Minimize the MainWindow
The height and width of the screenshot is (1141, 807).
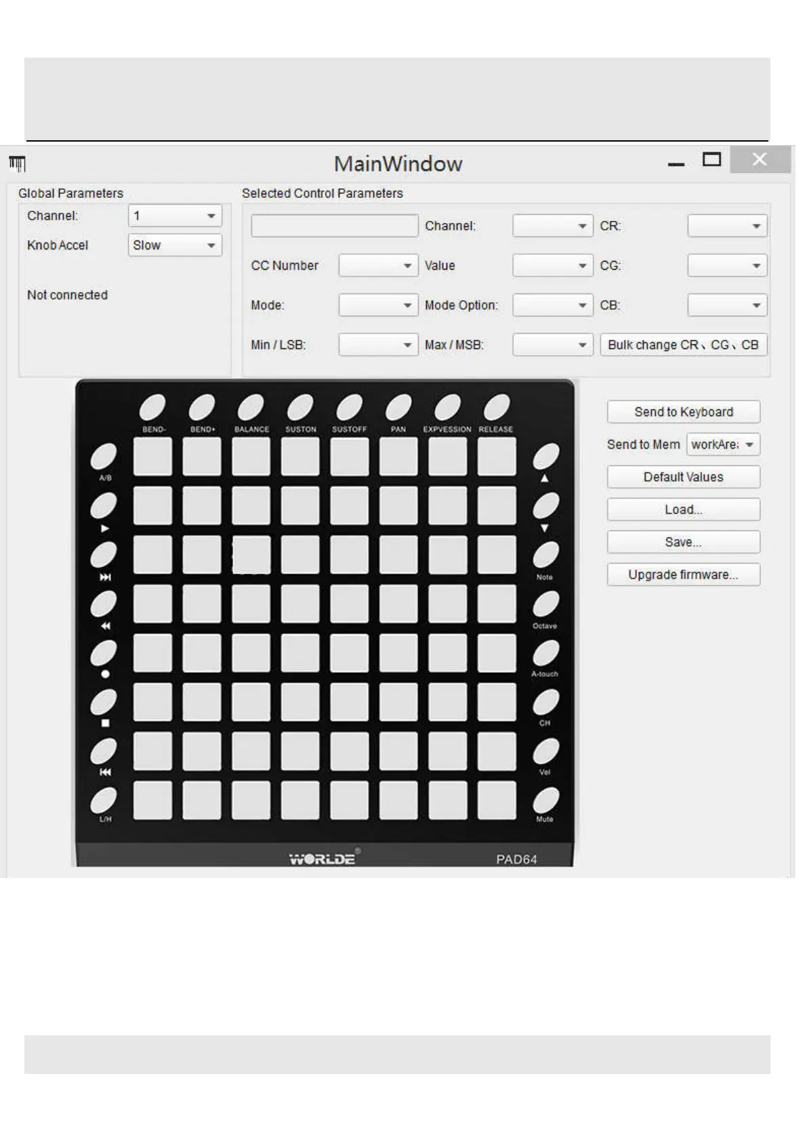pyautogui.click(x=676, y=164)
